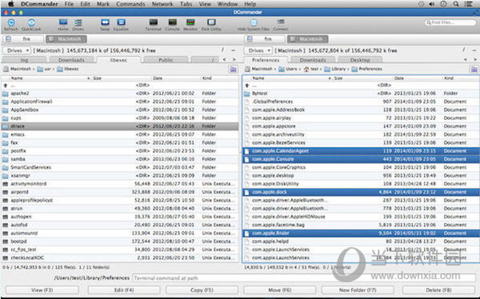
Task: Switch to the Public tab in the left panel
Action: pyautogui.click(x=166, y=60)
